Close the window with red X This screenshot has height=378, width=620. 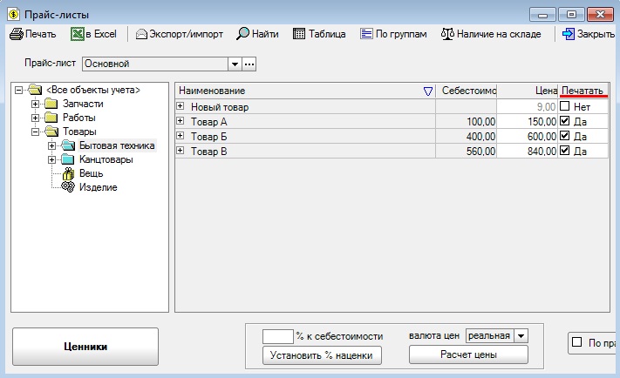pos(600,15)
